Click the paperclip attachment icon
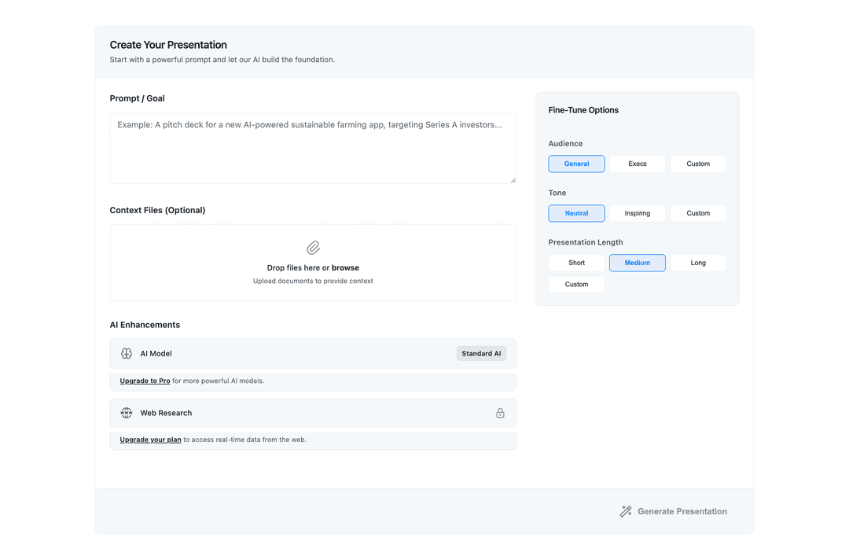Viewport: 849px width, 560px height. pyautogui.click(x=313, y=248)
